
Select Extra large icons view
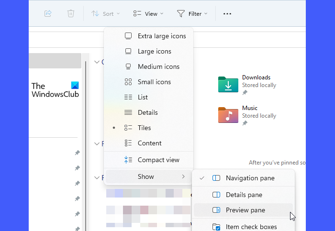point(161,36)
